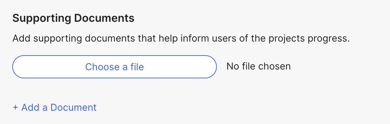This screenshot has height=124, width=390.
Task: Open the file picker via Choose a file
Action: (x=115, y=67)
